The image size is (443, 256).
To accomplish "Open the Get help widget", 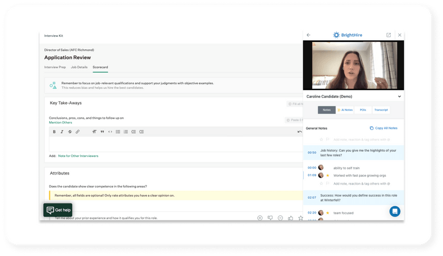I will click(58, 210).
